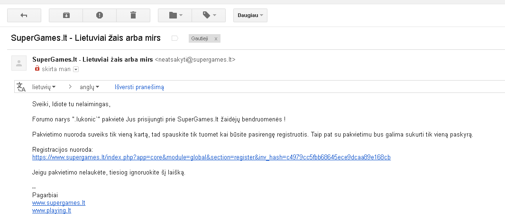Click sender name SuperGames.lt in header
This screenshot has height=220, width=505.
92,60
